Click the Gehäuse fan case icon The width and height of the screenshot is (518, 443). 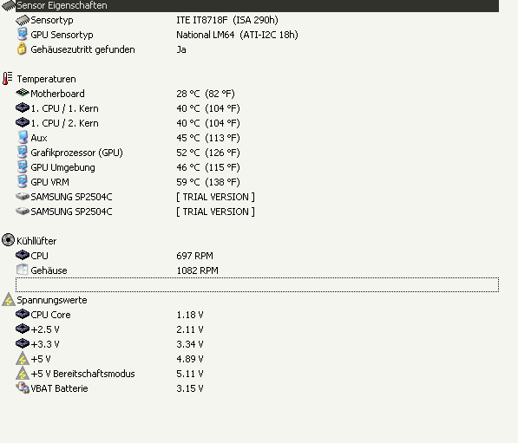[x=23, y=270]
